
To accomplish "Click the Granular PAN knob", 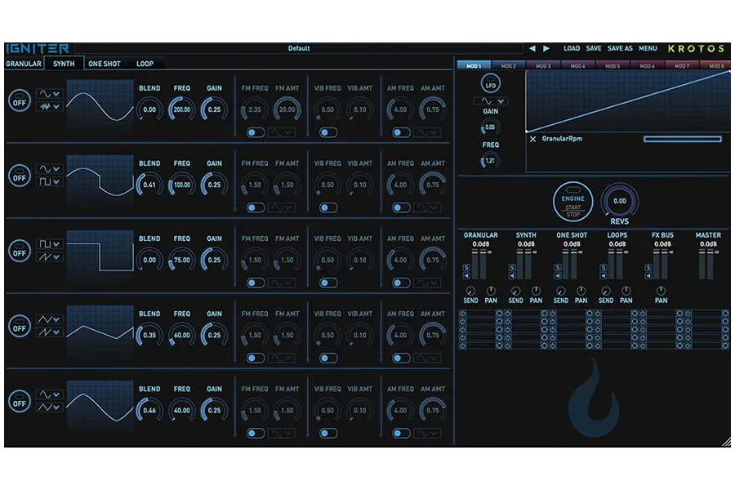I will (490, 291).
